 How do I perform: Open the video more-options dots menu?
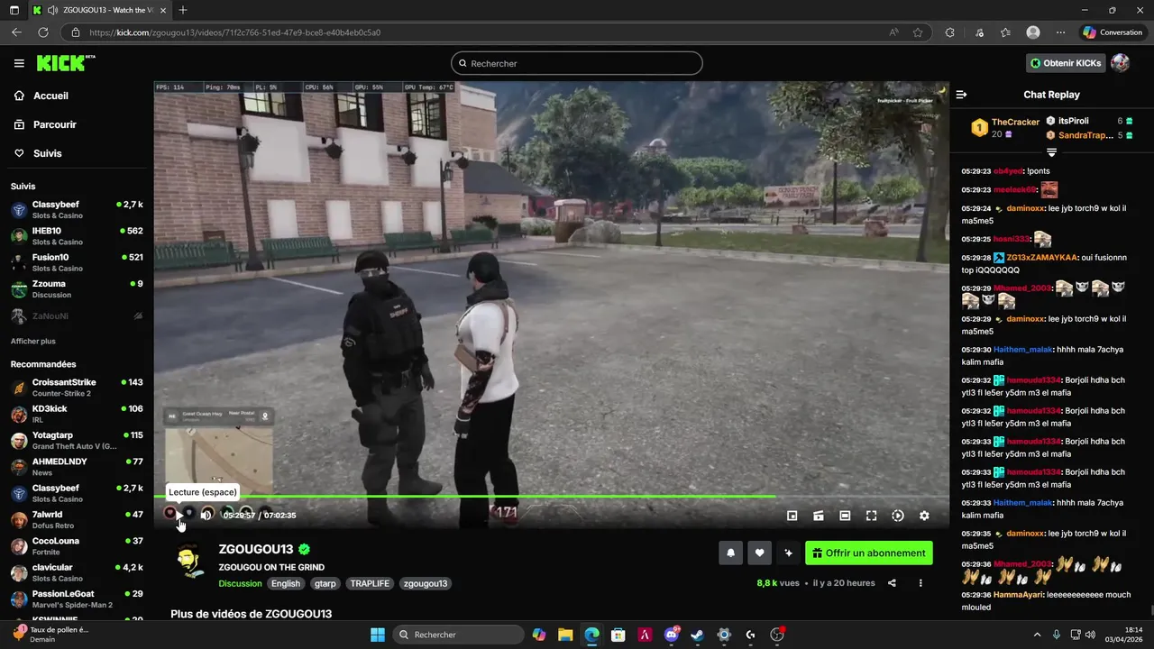pos(920,583)
